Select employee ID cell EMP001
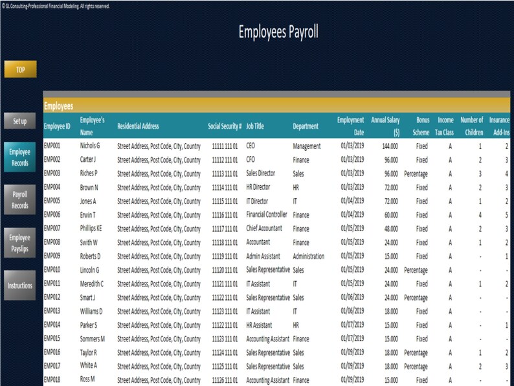Image resolution: width=514 pixels, height=386 pixels. pos(52,146)
